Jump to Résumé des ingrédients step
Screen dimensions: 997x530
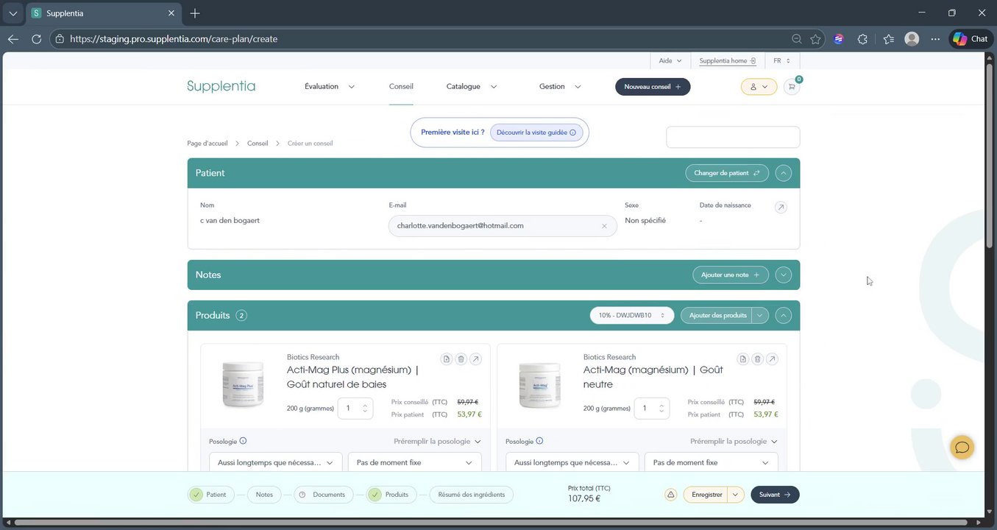(x=472, y=495)
